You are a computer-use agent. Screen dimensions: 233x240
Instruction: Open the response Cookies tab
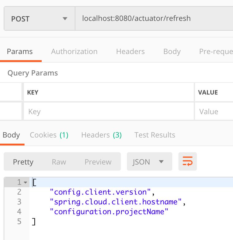pyautogui.click(x=49, y=135)
